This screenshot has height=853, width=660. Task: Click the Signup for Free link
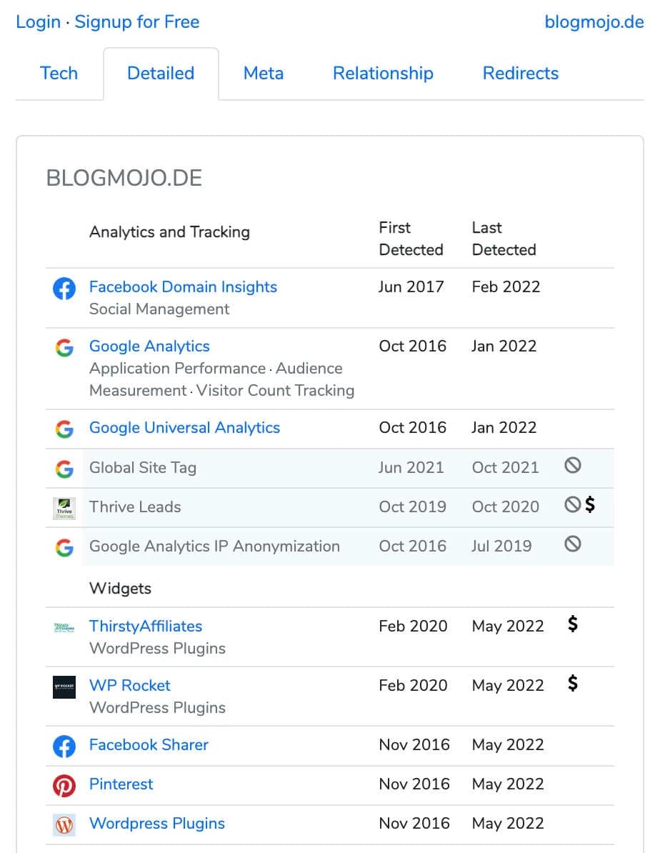[136, 22]
